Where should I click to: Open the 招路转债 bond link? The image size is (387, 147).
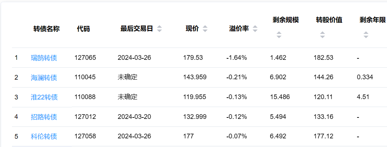pyautogui.click(x=44, y=117)
